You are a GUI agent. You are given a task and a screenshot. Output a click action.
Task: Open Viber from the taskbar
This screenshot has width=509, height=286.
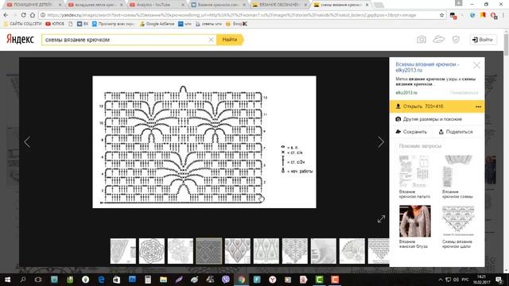tap(226, 280)
